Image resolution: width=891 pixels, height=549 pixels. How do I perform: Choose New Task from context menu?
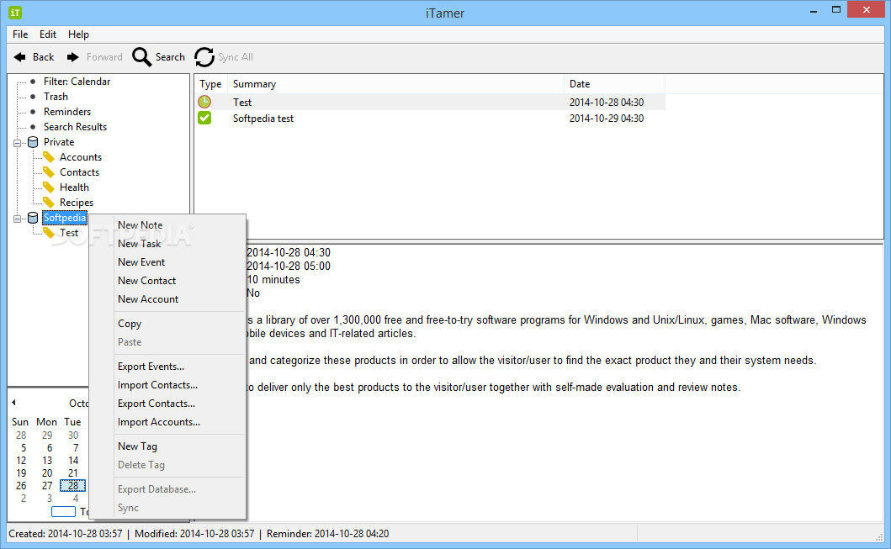tap(140, 244)
